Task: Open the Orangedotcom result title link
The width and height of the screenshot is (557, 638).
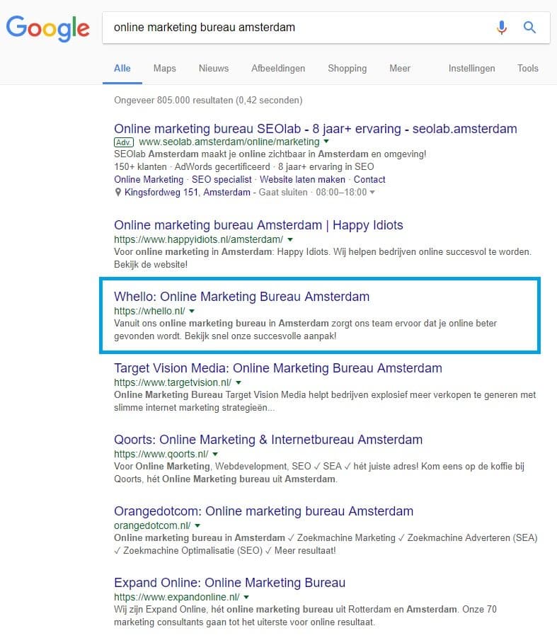Action: point(263,511)
